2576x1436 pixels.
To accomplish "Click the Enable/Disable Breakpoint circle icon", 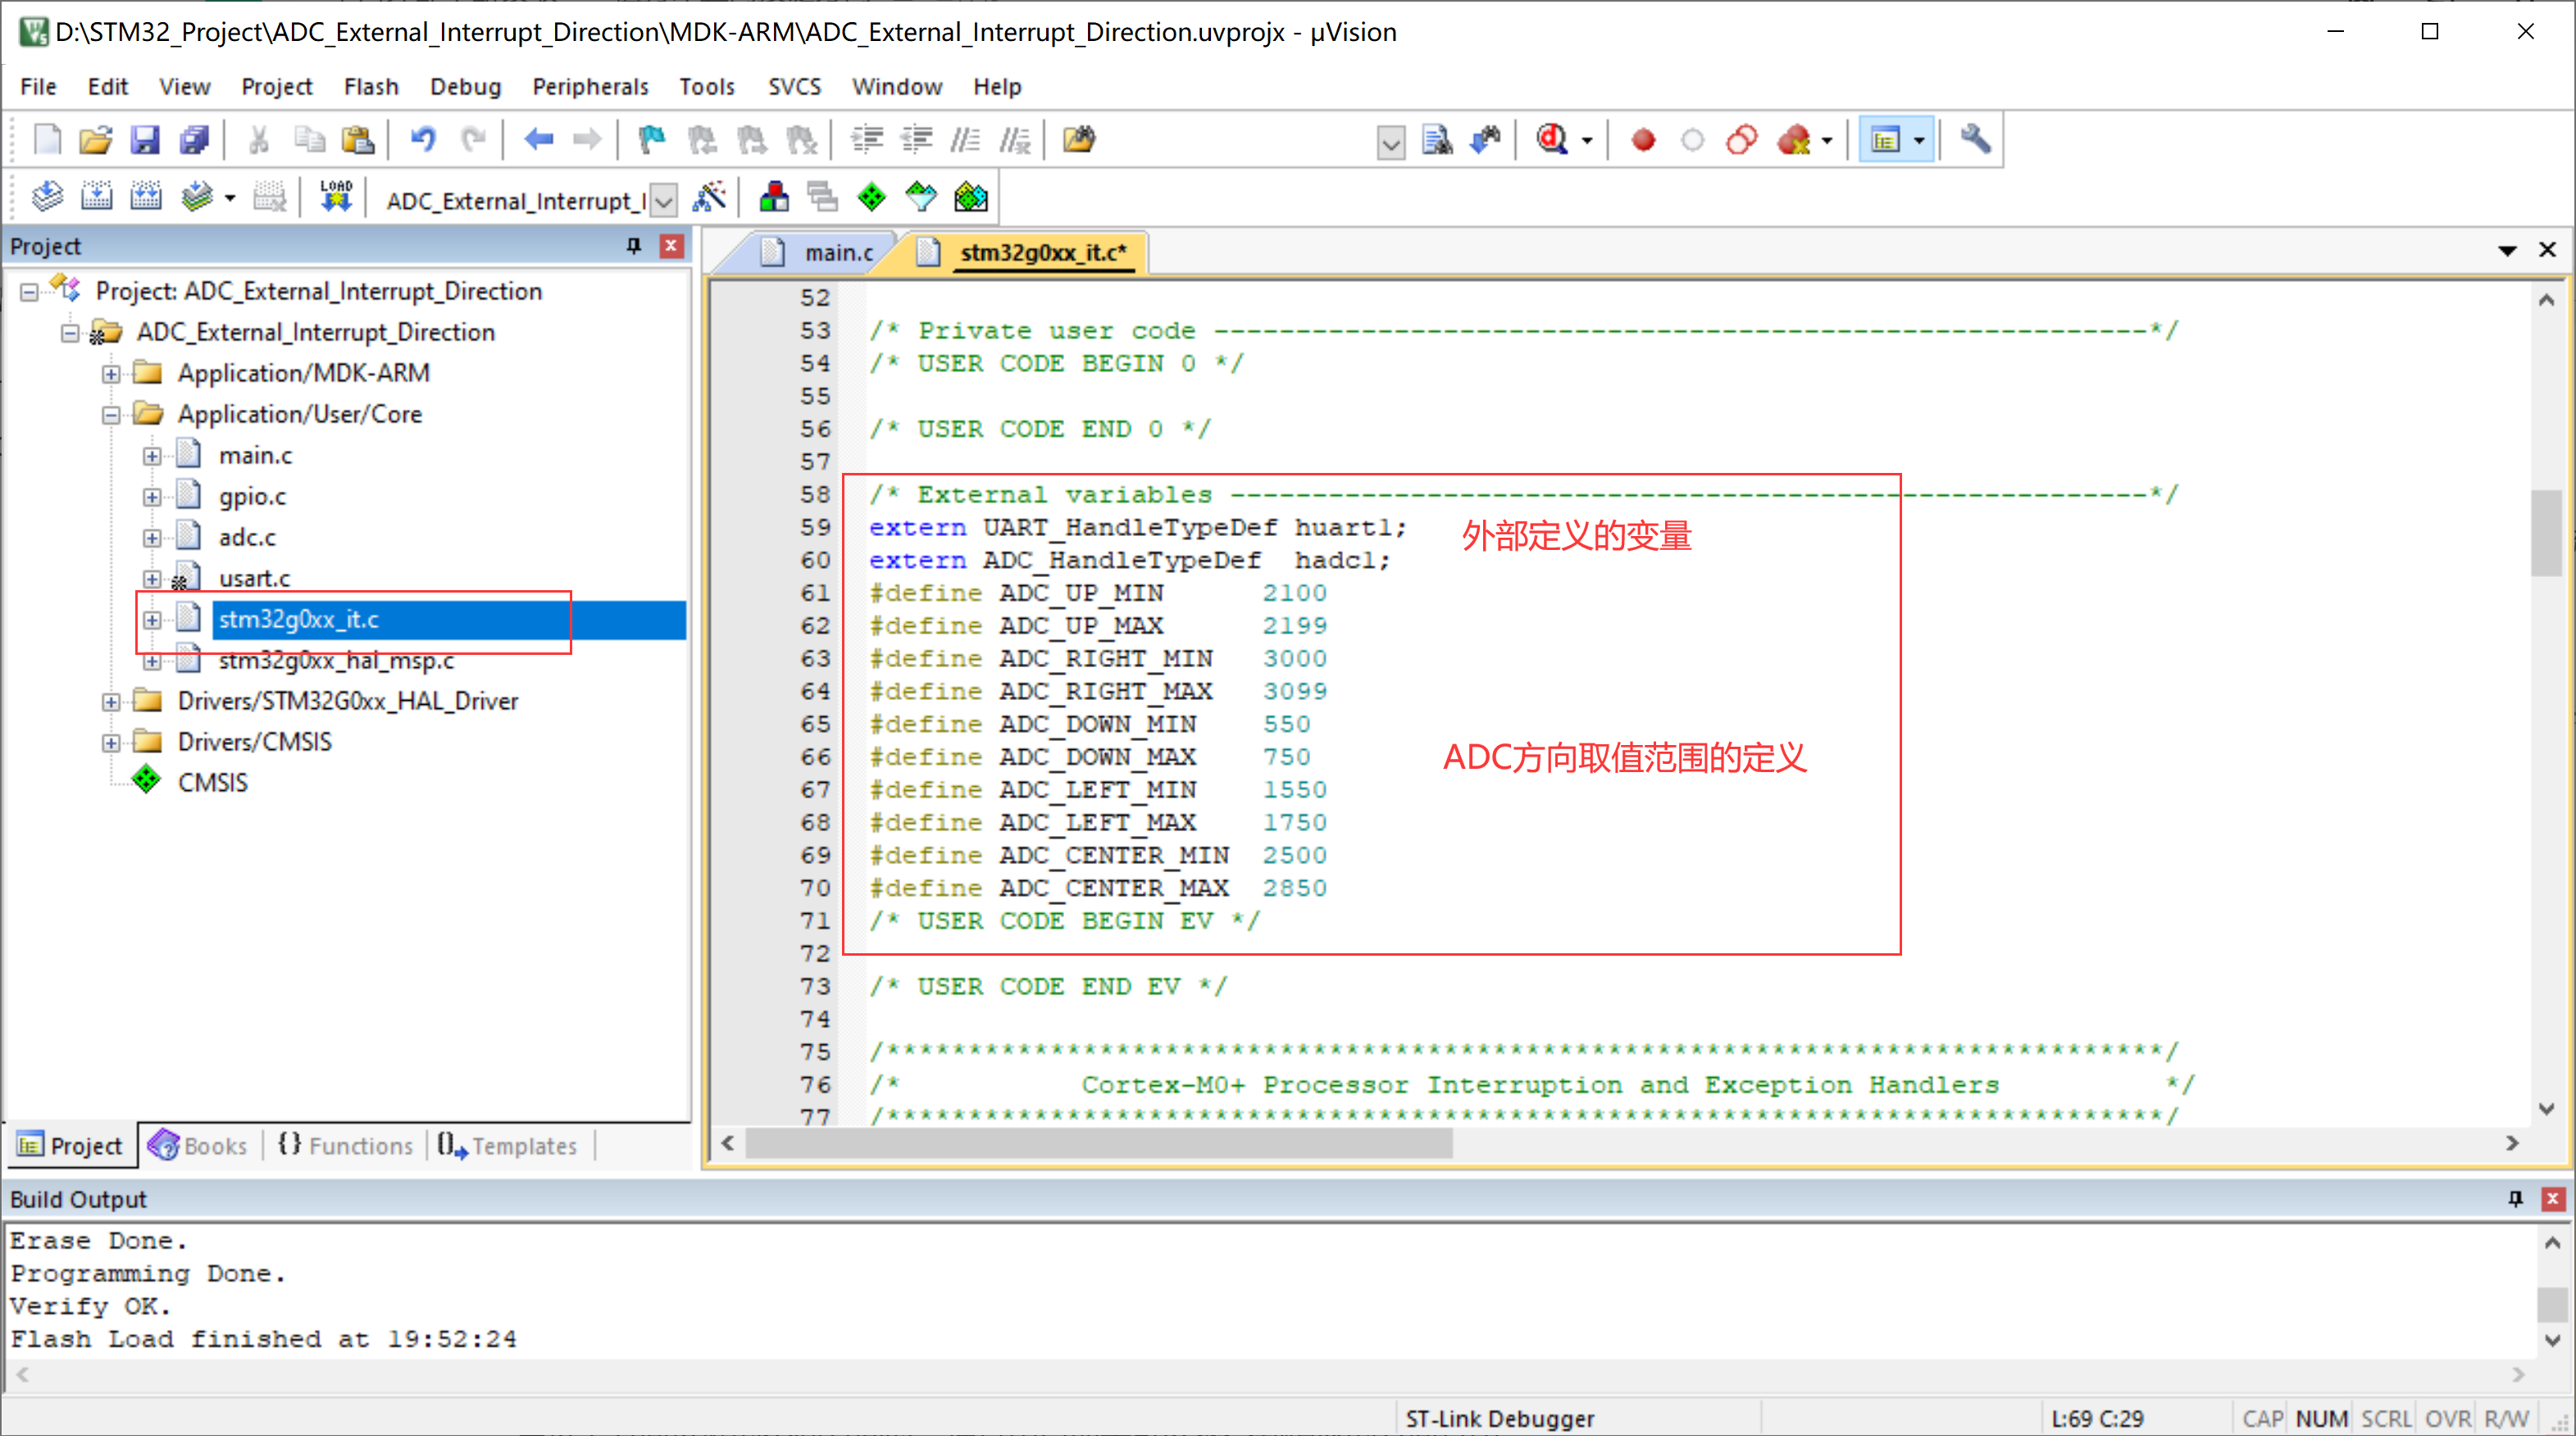I will coord(1692,139).
